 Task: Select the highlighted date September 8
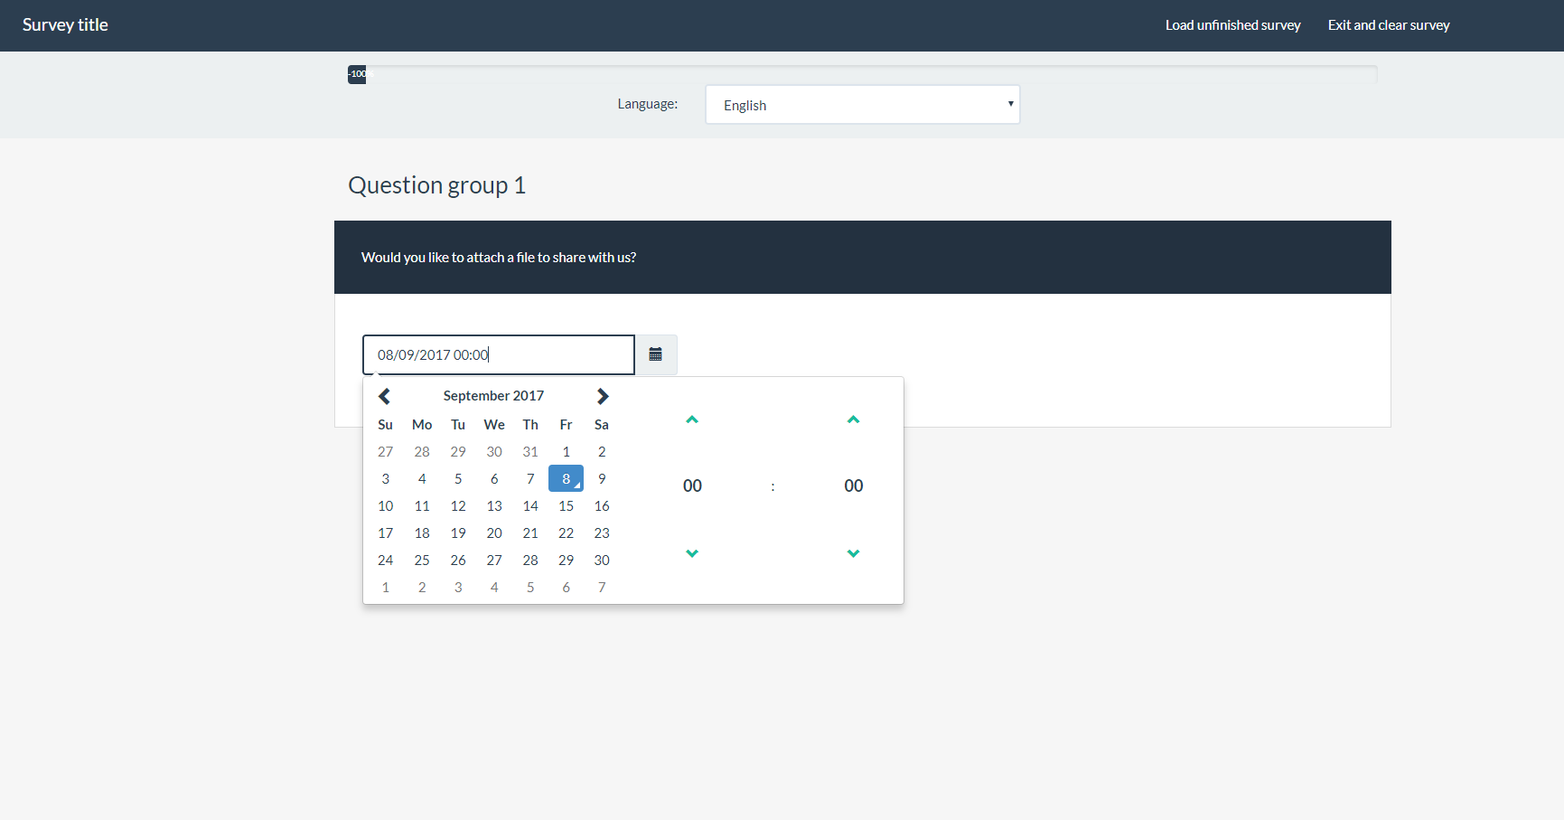(x=566, y=478)
